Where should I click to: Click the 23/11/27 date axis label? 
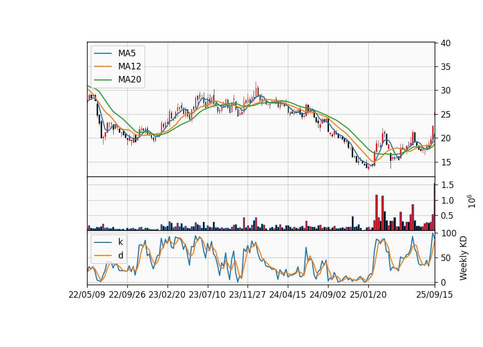[248, 295]
